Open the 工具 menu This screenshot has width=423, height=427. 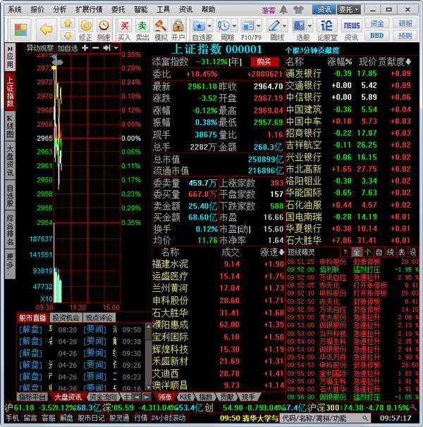[163, 10]
